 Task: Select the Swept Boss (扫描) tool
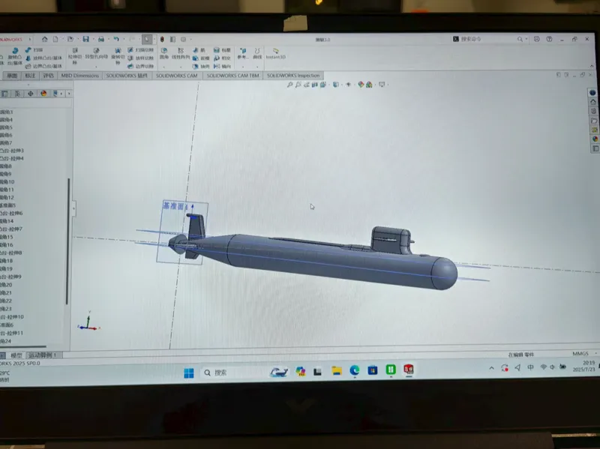pyautogui.click(x=34, y=49)
